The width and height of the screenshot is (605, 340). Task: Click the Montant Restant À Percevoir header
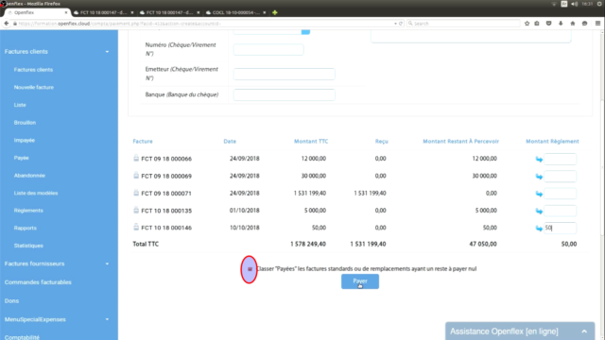click(x=460, y=142)
